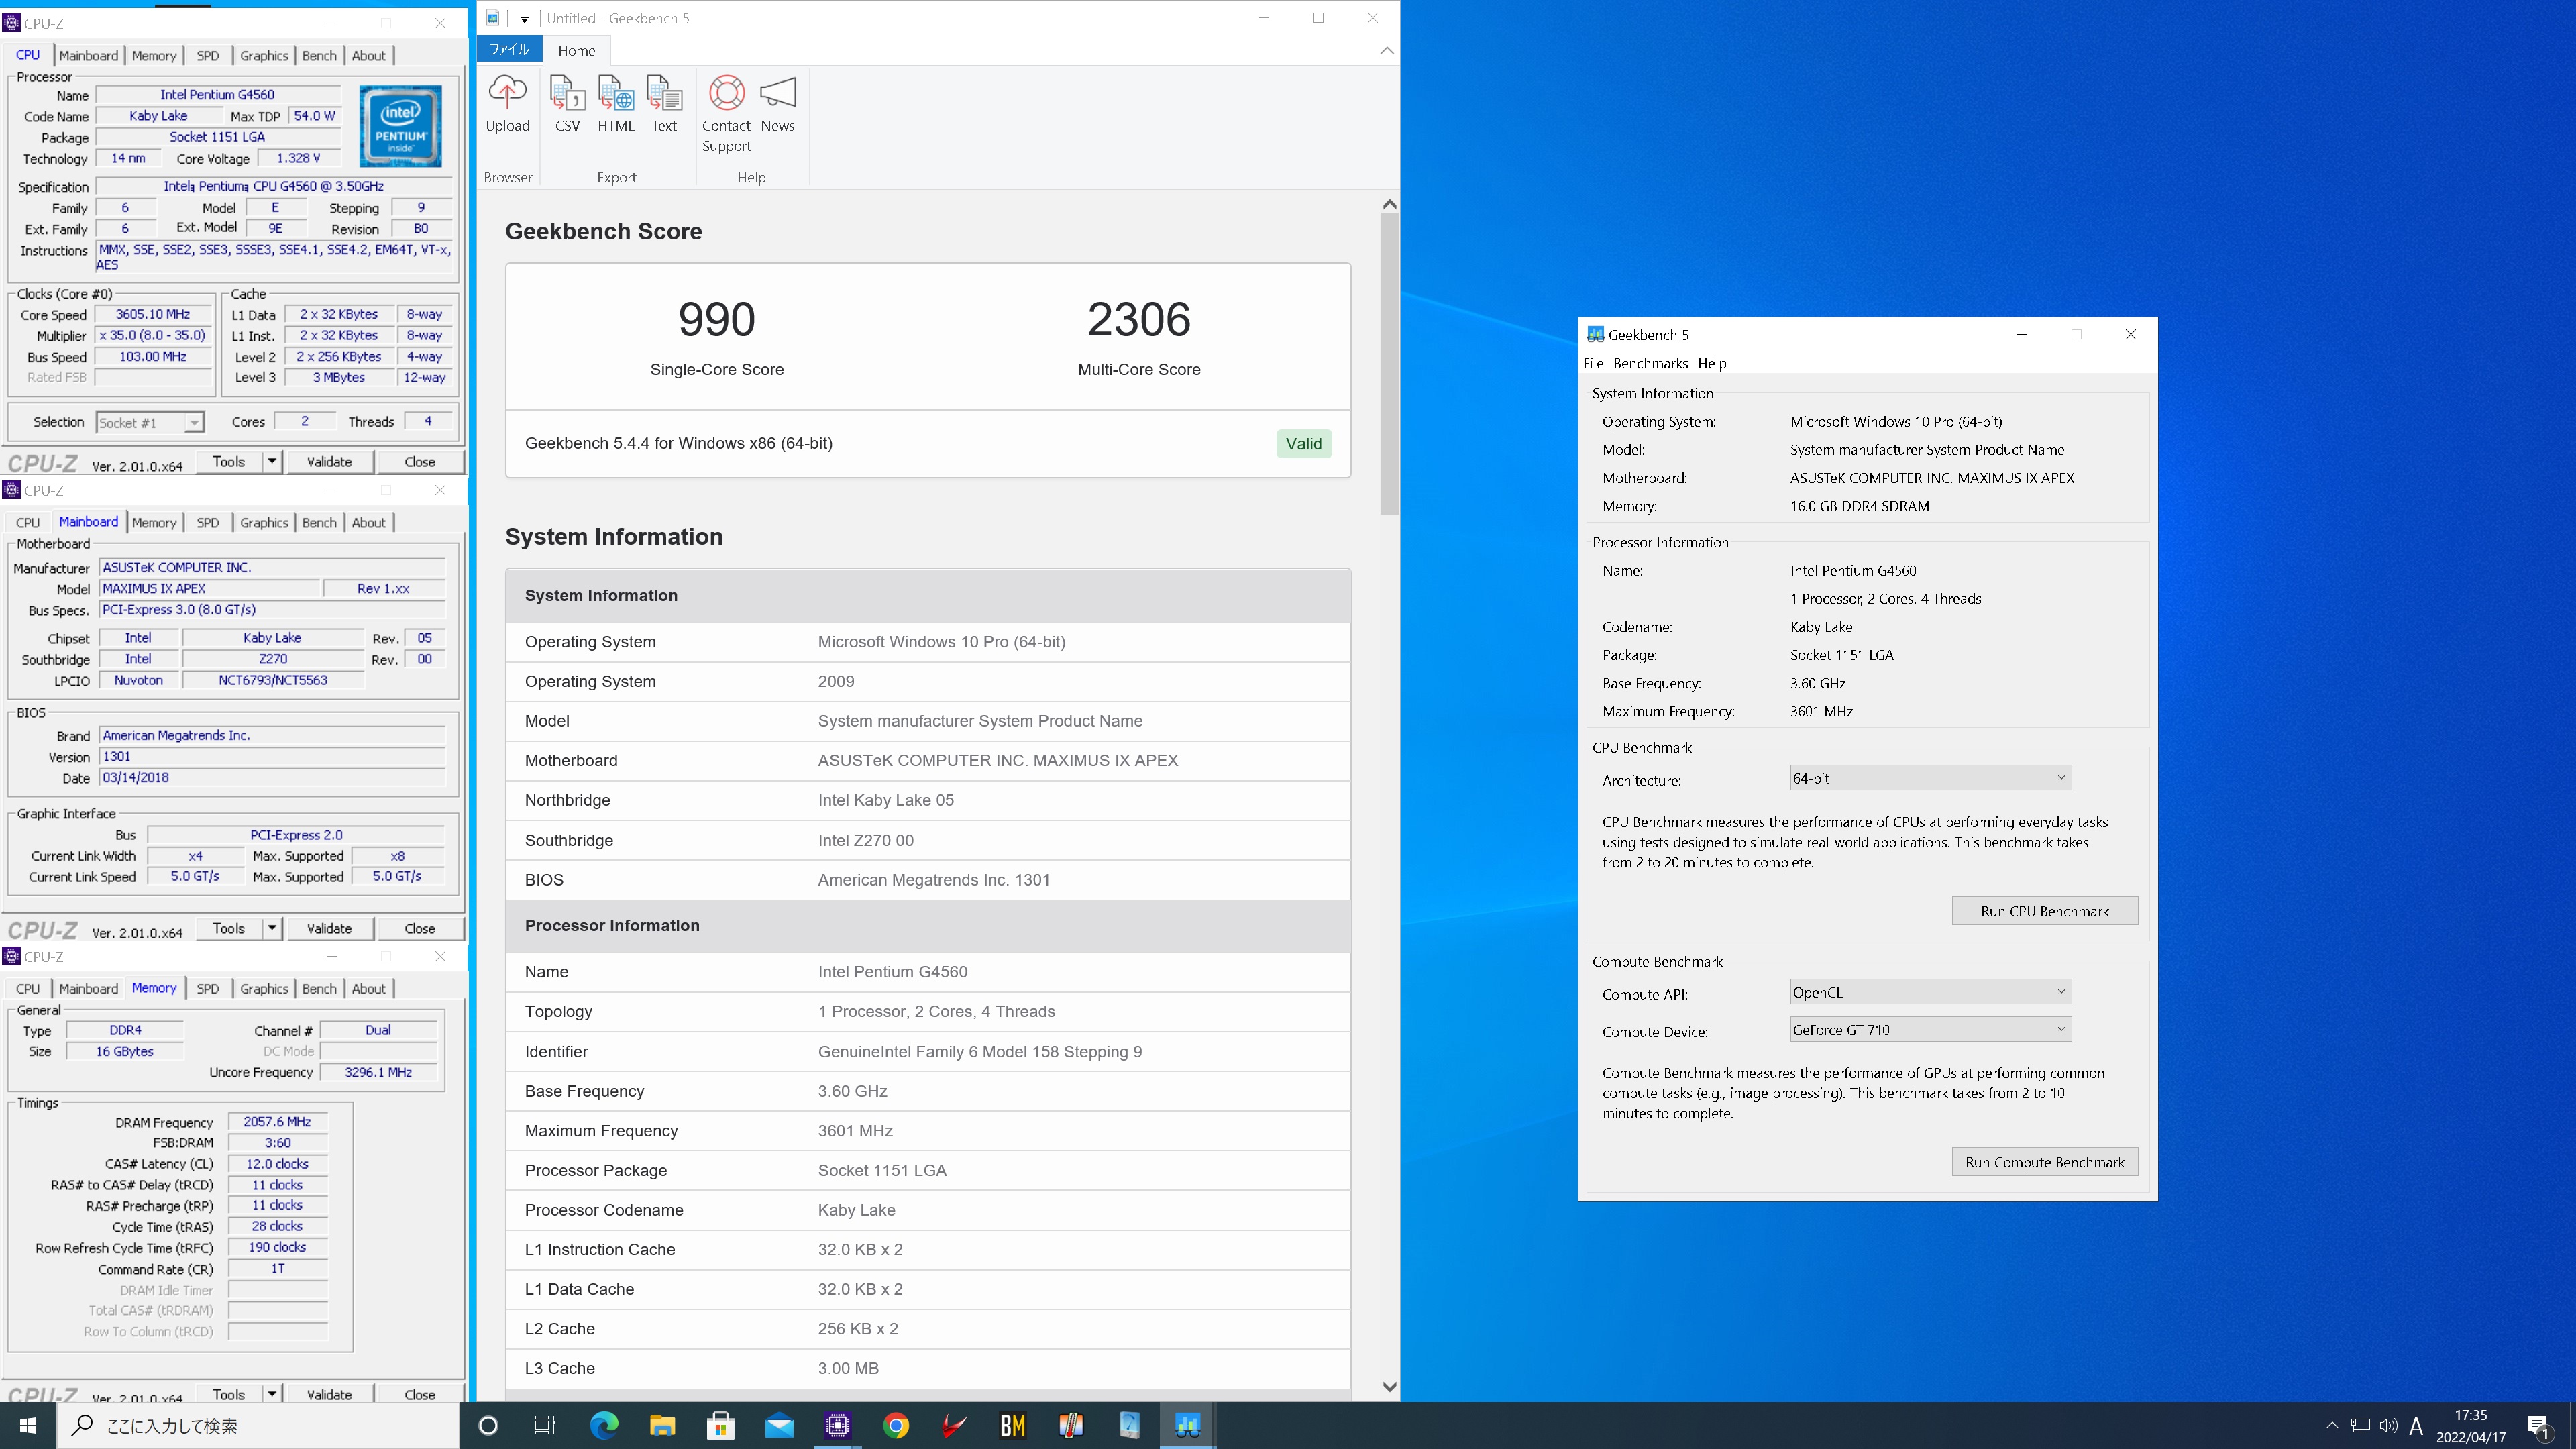Export results as Text
The image size is (2576, 1449).
tap(664, 104)
